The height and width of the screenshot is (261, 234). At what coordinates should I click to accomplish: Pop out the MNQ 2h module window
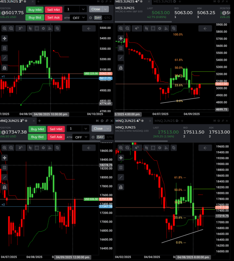pos(107,121)
